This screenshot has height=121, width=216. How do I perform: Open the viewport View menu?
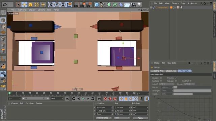[x=13, y=10]
